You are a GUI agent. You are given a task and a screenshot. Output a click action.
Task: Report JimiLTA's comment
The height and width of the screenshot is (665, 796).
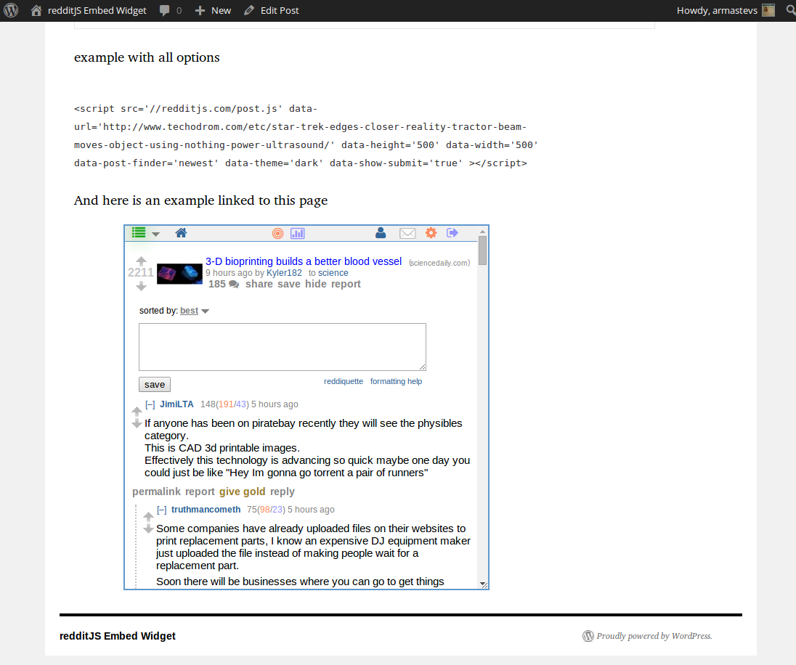200,492
